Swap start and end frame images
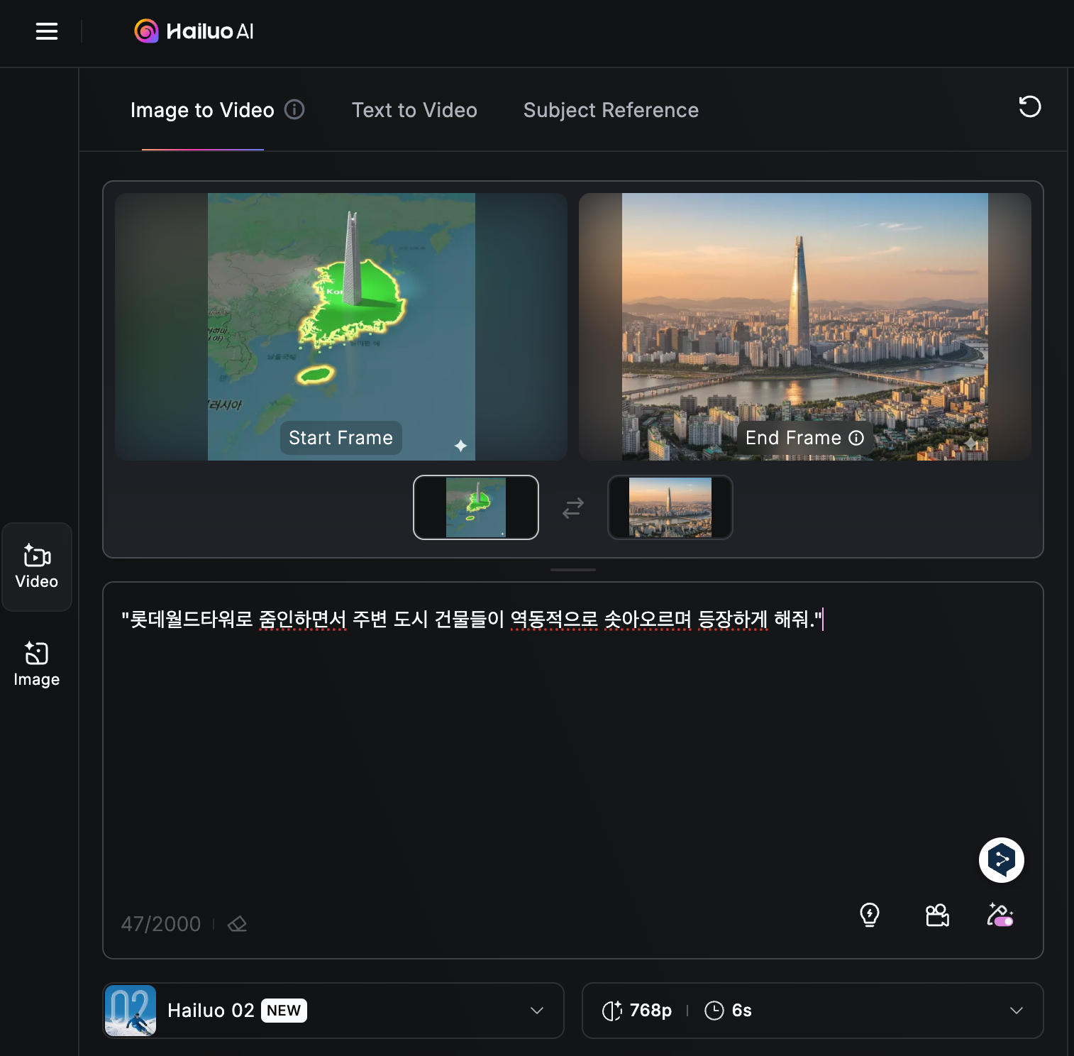Image resolution: width=1074 pixels, height=1056 pixels. pos(572,507)
